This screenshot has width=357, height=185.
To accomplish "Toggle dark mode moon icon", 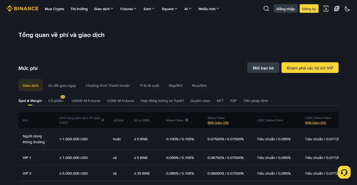I will click(347, 9).
